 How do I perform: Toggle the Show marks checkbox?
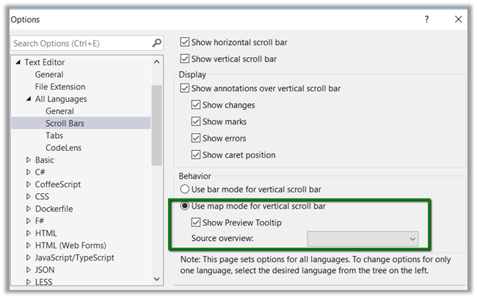click(196, 122)
